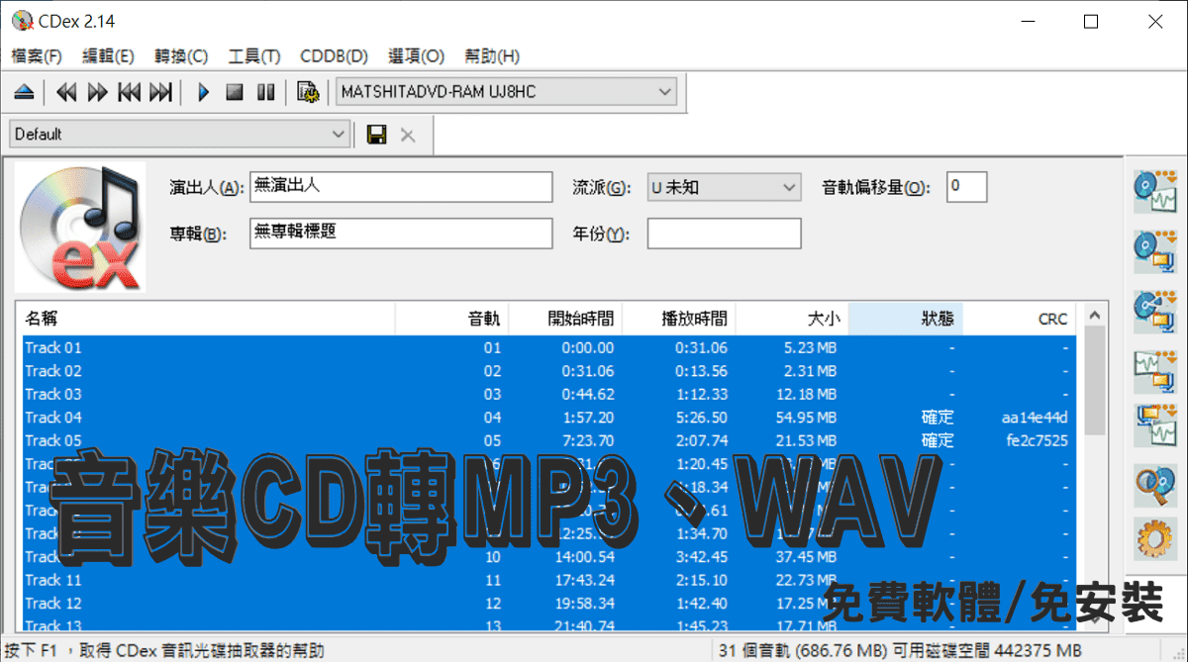
Task: Eject the CD with the eject button
Action: click(x=24, y=91)
